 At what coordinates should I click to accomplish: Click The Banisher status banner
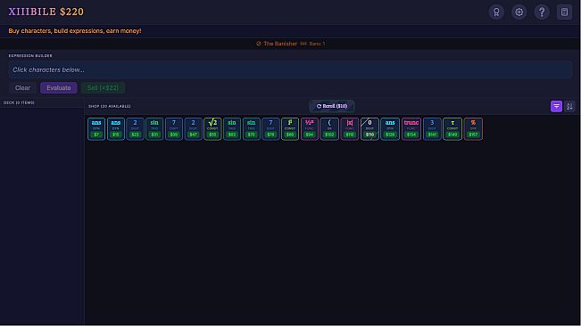coord(291,44)
